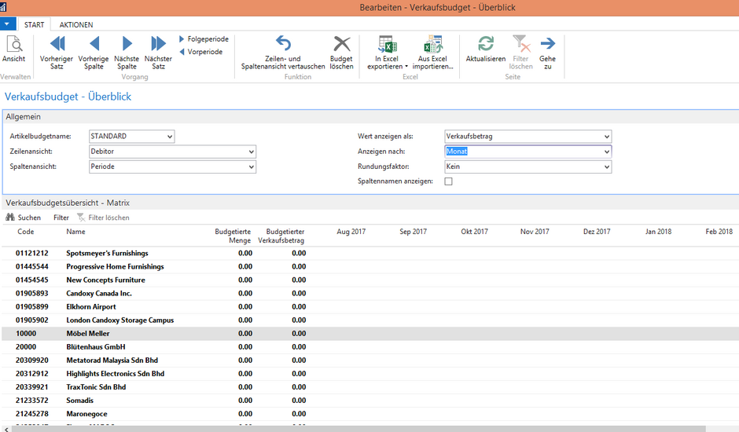Click scrollbar left arrow at bottom
This screenshot has height=432, width=739.
pos(6,429)
